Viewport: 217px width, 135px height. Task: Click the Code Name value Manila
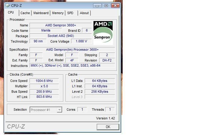click(46, 30)
